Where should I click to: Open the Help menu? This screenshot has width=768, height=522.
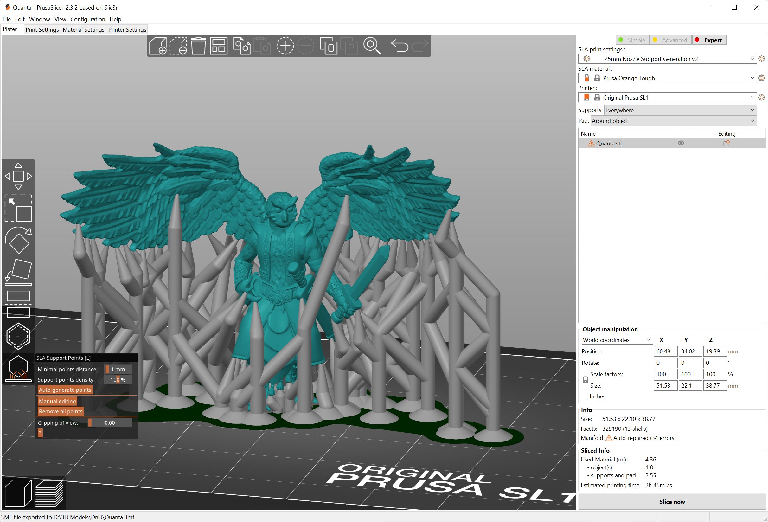[x=115, y=19]
